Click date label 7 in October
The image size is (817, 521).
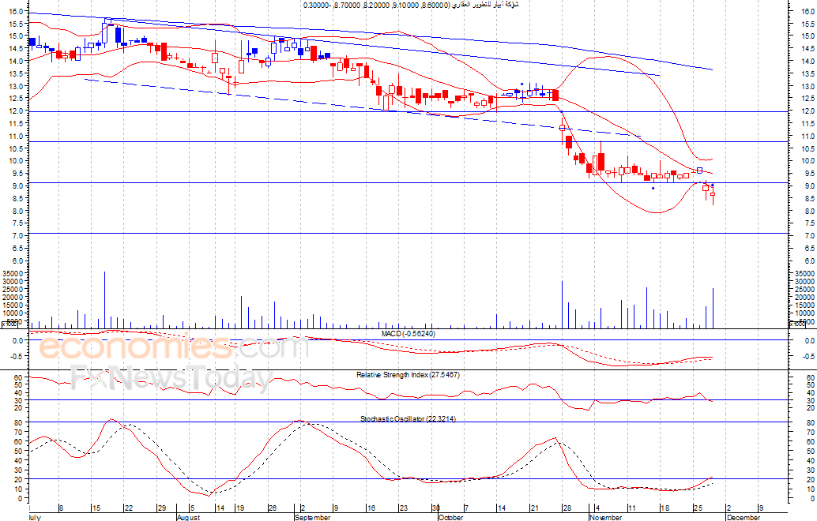(467, 508)
